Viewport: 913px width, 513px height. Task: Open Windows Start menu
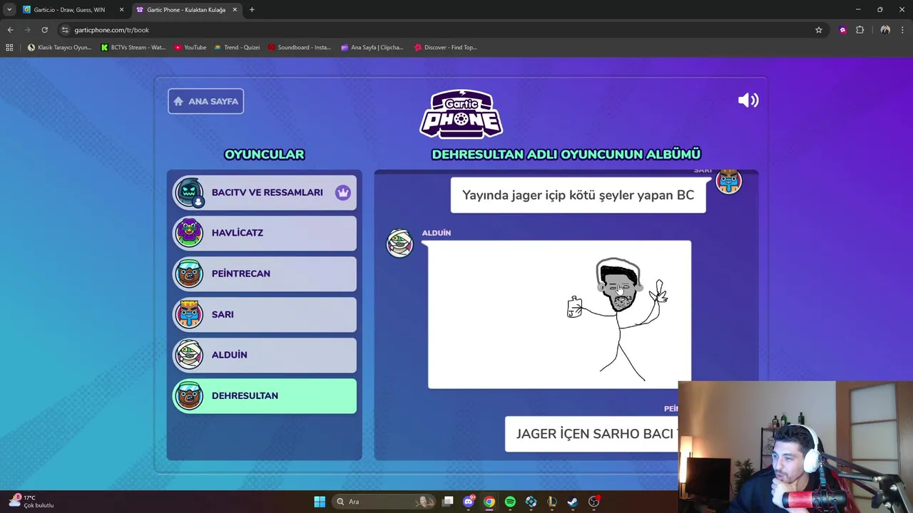320,502
